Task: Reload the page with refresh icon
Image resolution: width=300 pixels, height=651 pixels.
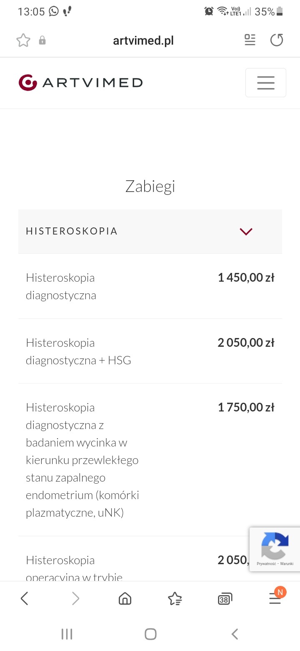Action: (277, 40)
